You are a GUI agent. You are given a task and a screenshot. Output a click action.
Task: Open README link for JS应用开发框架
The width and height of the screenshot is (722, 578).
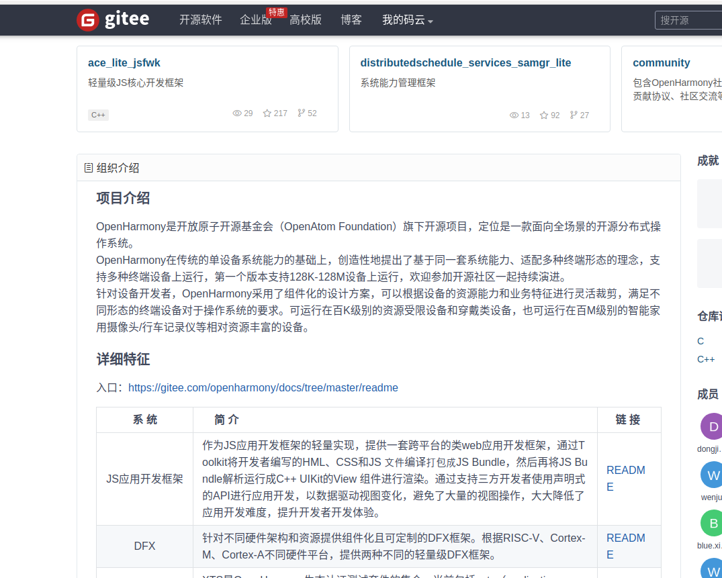(x=625, y=479)
